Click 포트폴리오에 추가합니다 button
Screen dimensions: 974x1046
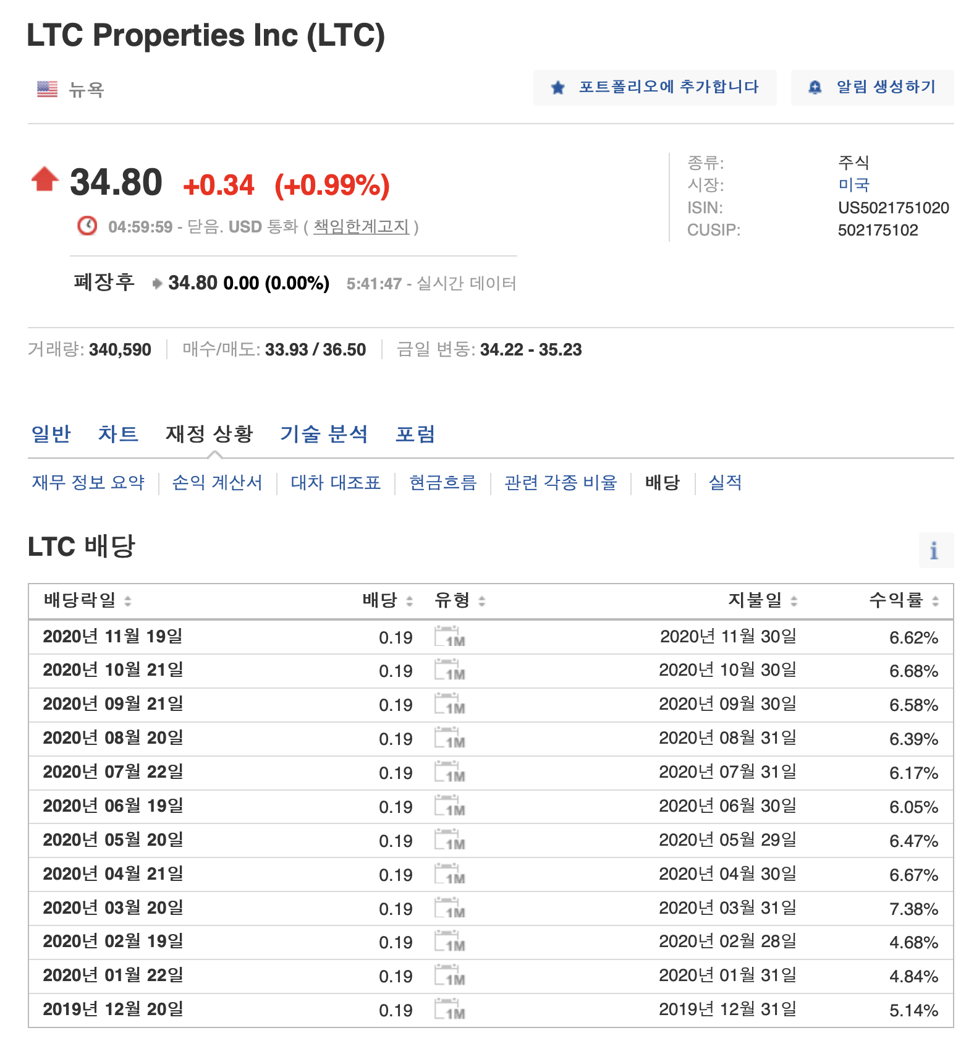[x=655, y=87]
